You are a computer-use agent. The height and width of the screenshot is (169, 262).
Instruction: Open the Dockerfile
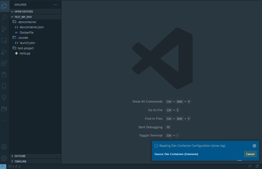[35, 32]
